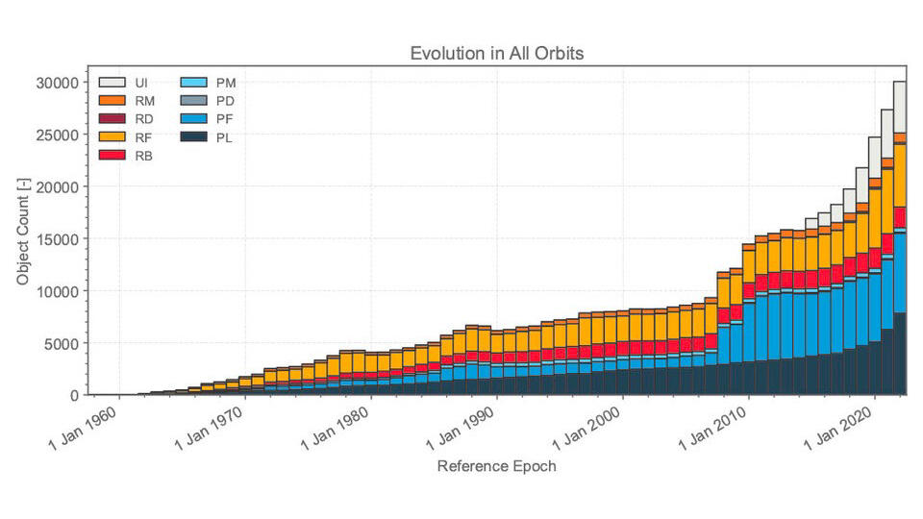The image size is (923, 519).
Task: Click the RM orange legend swatch
Action: [x=112, y=101]
